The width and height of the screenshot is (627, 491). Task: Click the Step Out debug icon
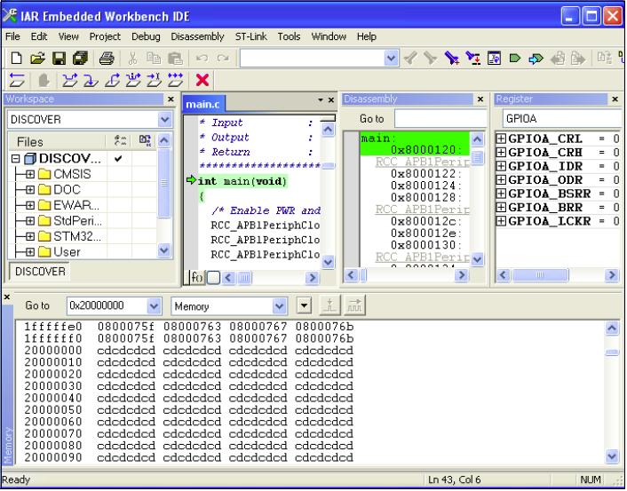[x=112, y=80]
